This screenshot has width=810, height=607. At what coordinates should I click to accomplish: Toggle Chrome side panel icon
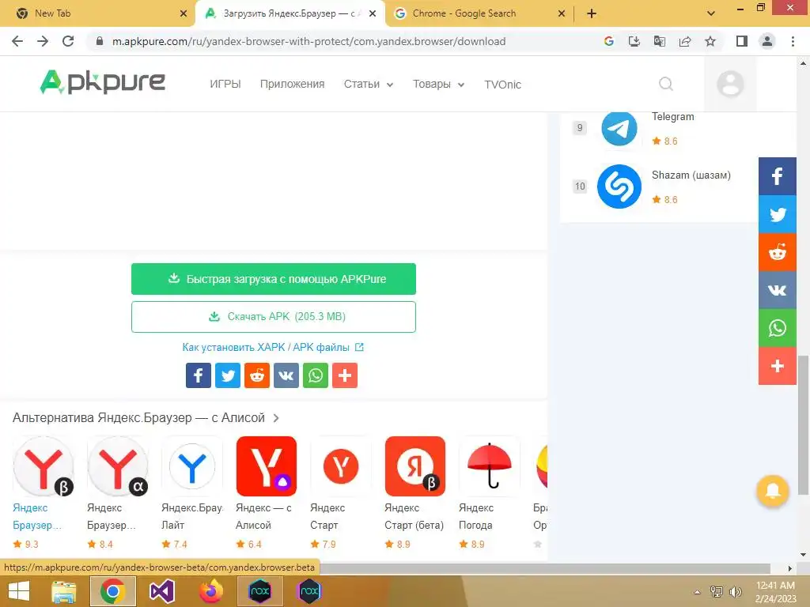pos(742,41)
